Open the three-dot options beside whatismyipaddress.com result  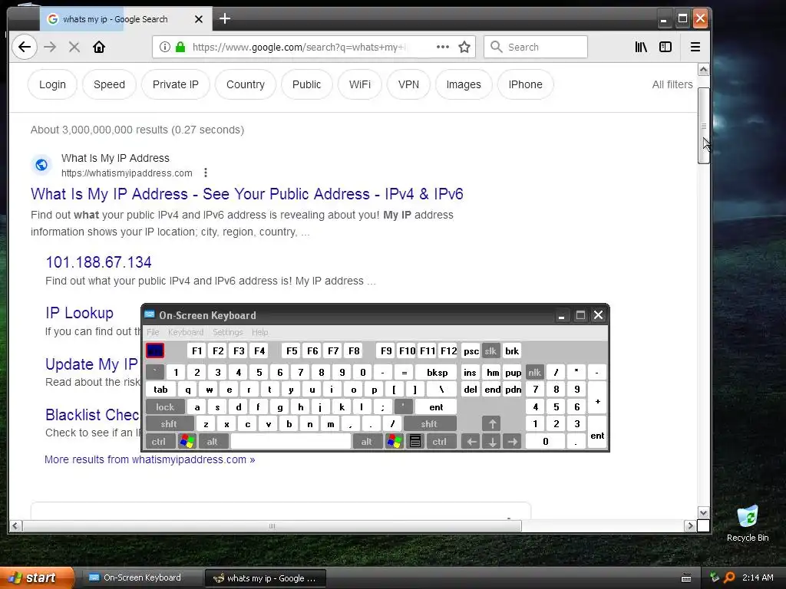pyautogui.click(x=206, y=173)
